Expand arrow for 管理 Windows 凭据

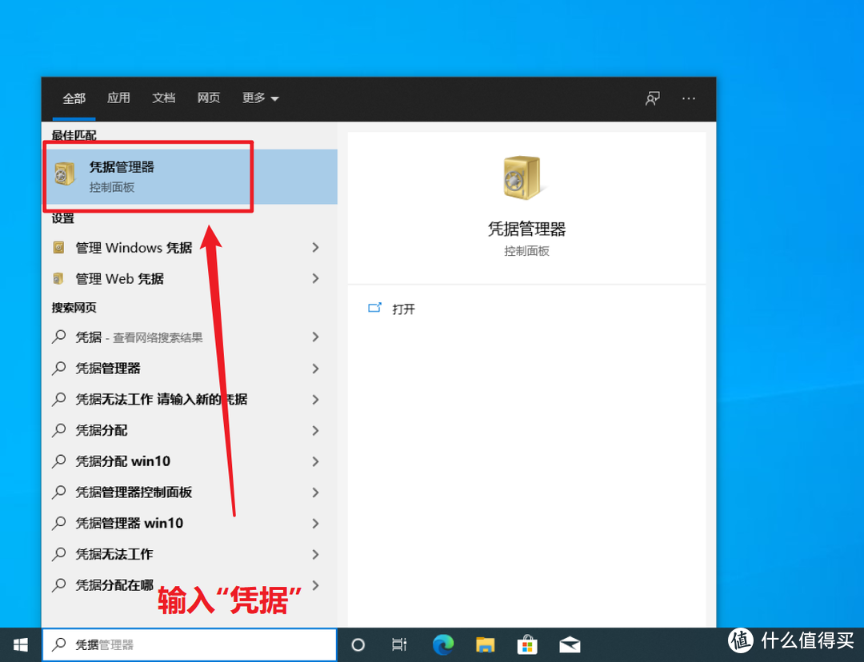click(x=315, y=248)
